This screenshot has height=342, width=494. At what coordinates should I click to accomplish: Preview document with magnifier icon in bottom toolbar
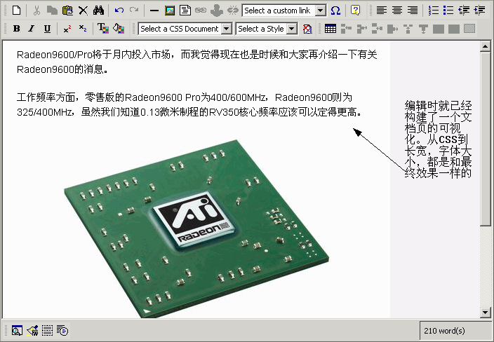(x=17, y=331)
